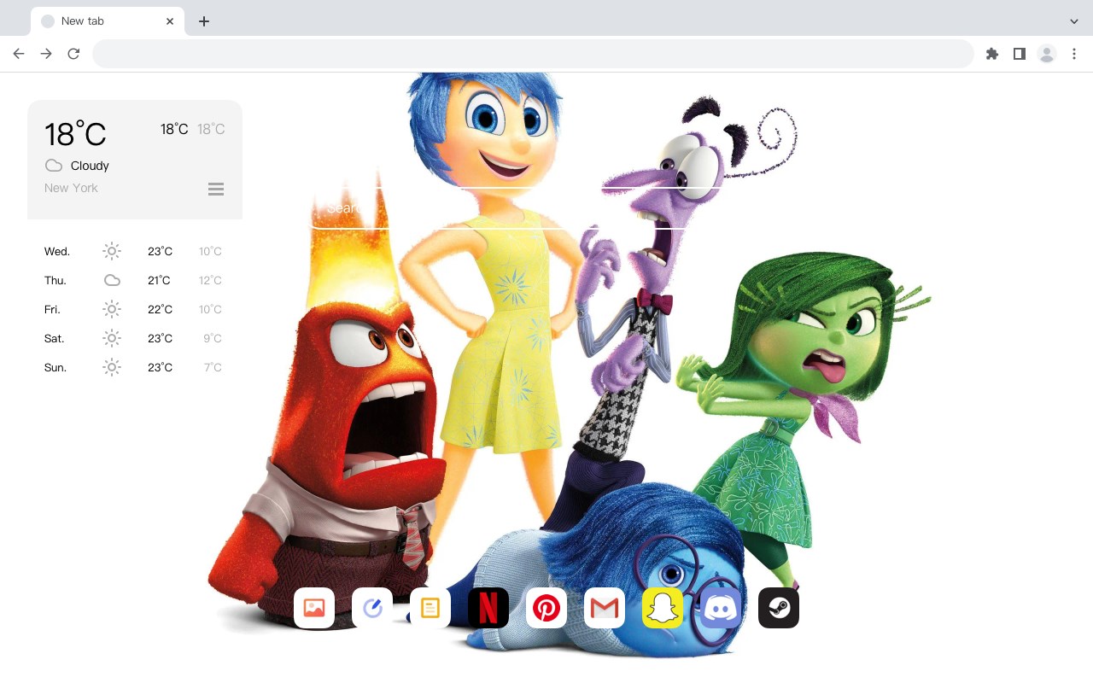Viewport: 1093px width, 683px height.
Task: Click the Wed. forecast day label
Action: pyautogui.click(x=57, y=251)
